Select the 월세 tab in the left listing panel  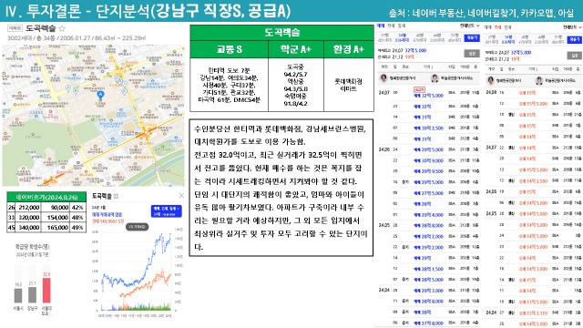tap(402, 26)
